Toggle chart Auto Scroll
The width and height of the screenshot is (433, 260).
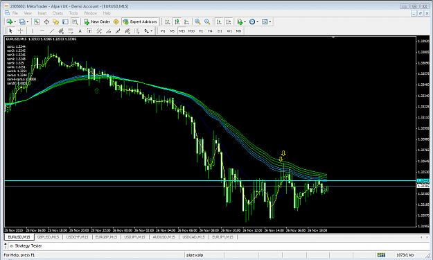219,21
